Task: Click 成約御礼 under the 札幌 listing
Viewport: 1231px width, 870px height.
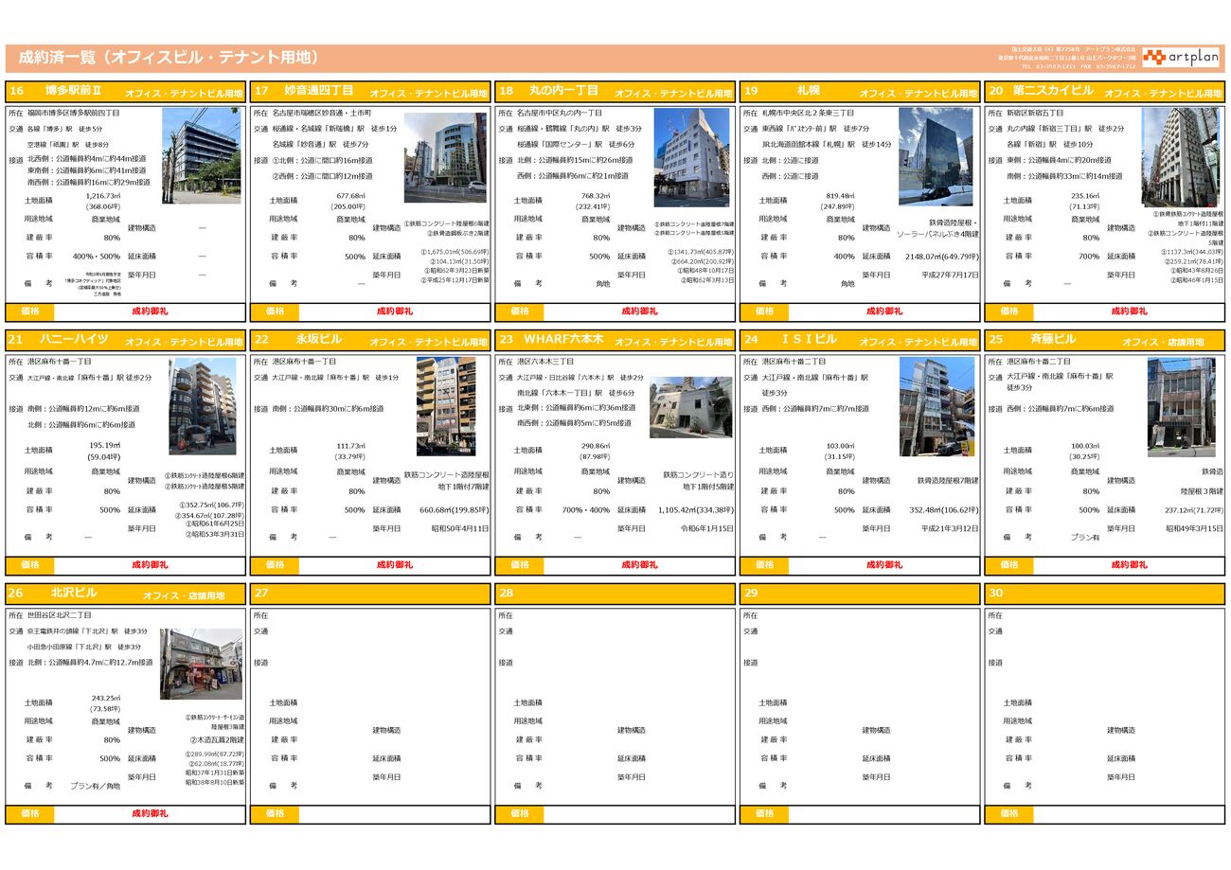Action: pyautogui.click(x=883, y=311)
